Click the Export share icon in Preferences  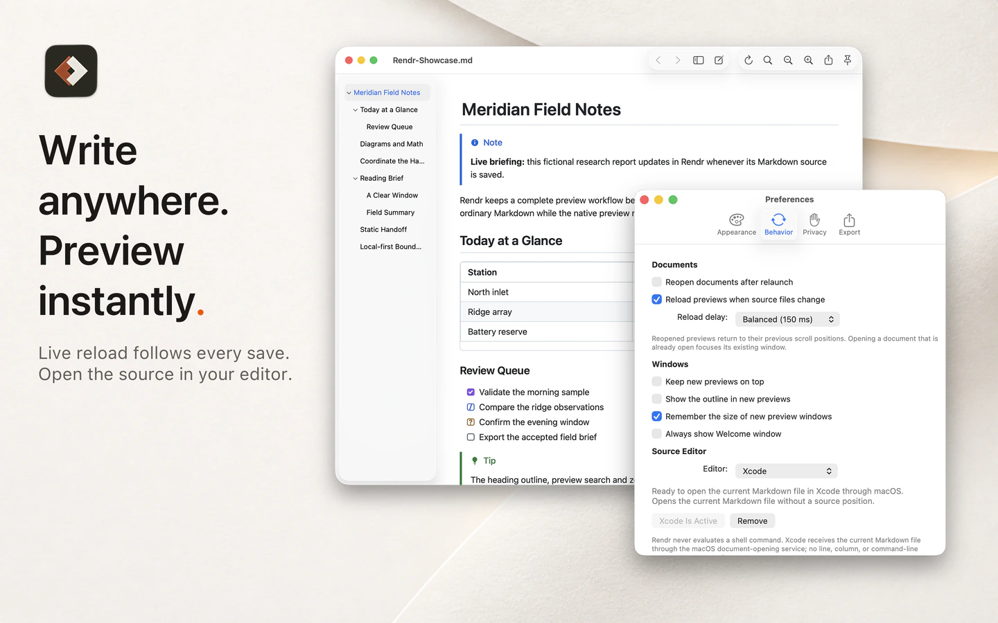(850, 219)
